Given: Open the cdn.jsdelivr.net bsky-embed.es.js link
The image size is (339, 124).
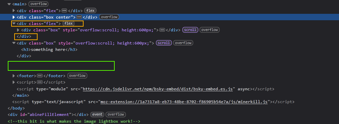Looking at the screenshot, I should point(158,89).
